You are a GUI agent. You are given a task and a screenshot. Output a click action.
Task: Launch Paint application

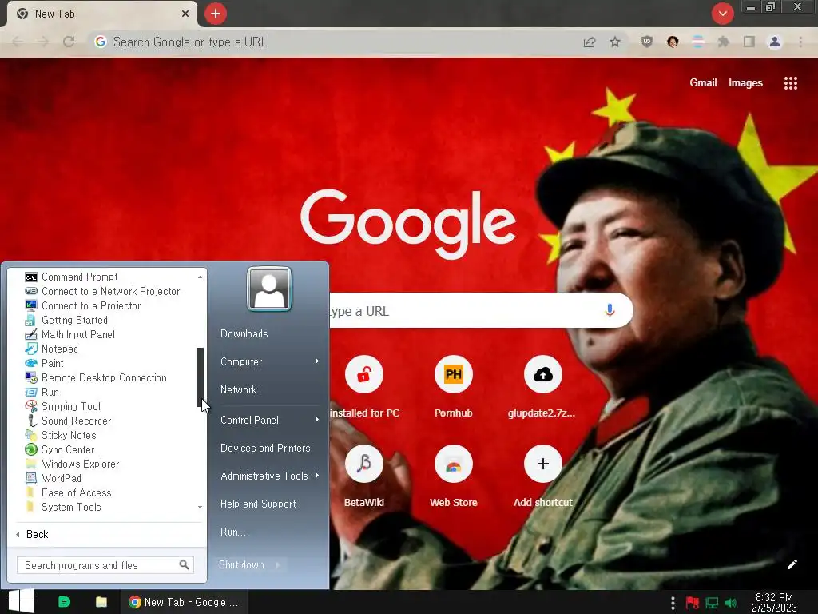[x=44, y=363]
